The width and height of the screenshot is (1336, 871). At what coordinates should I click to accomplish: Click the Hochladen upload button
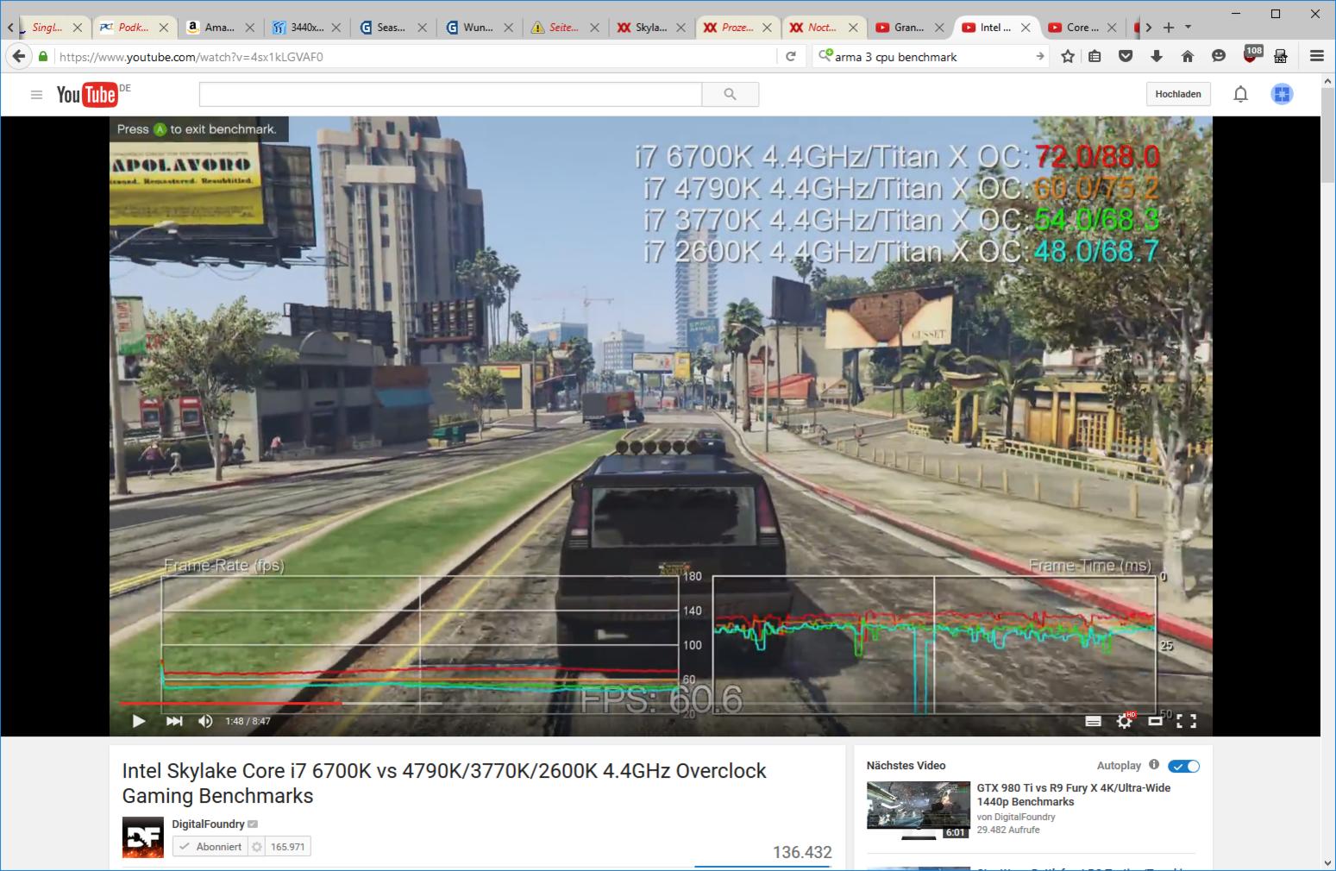[x=1178, y=94]
